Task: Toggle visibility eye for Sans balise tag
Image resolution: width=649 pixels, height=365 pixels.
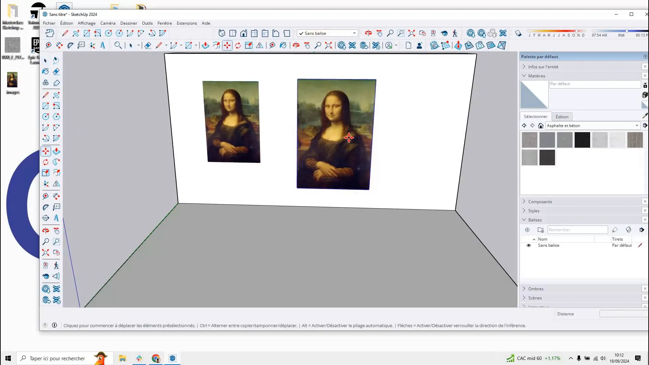Action: [x=529, y=245]
